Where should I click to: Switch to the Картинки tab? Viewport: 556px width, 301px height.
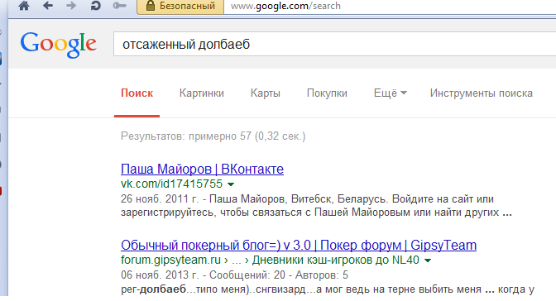tap(201, 93)
